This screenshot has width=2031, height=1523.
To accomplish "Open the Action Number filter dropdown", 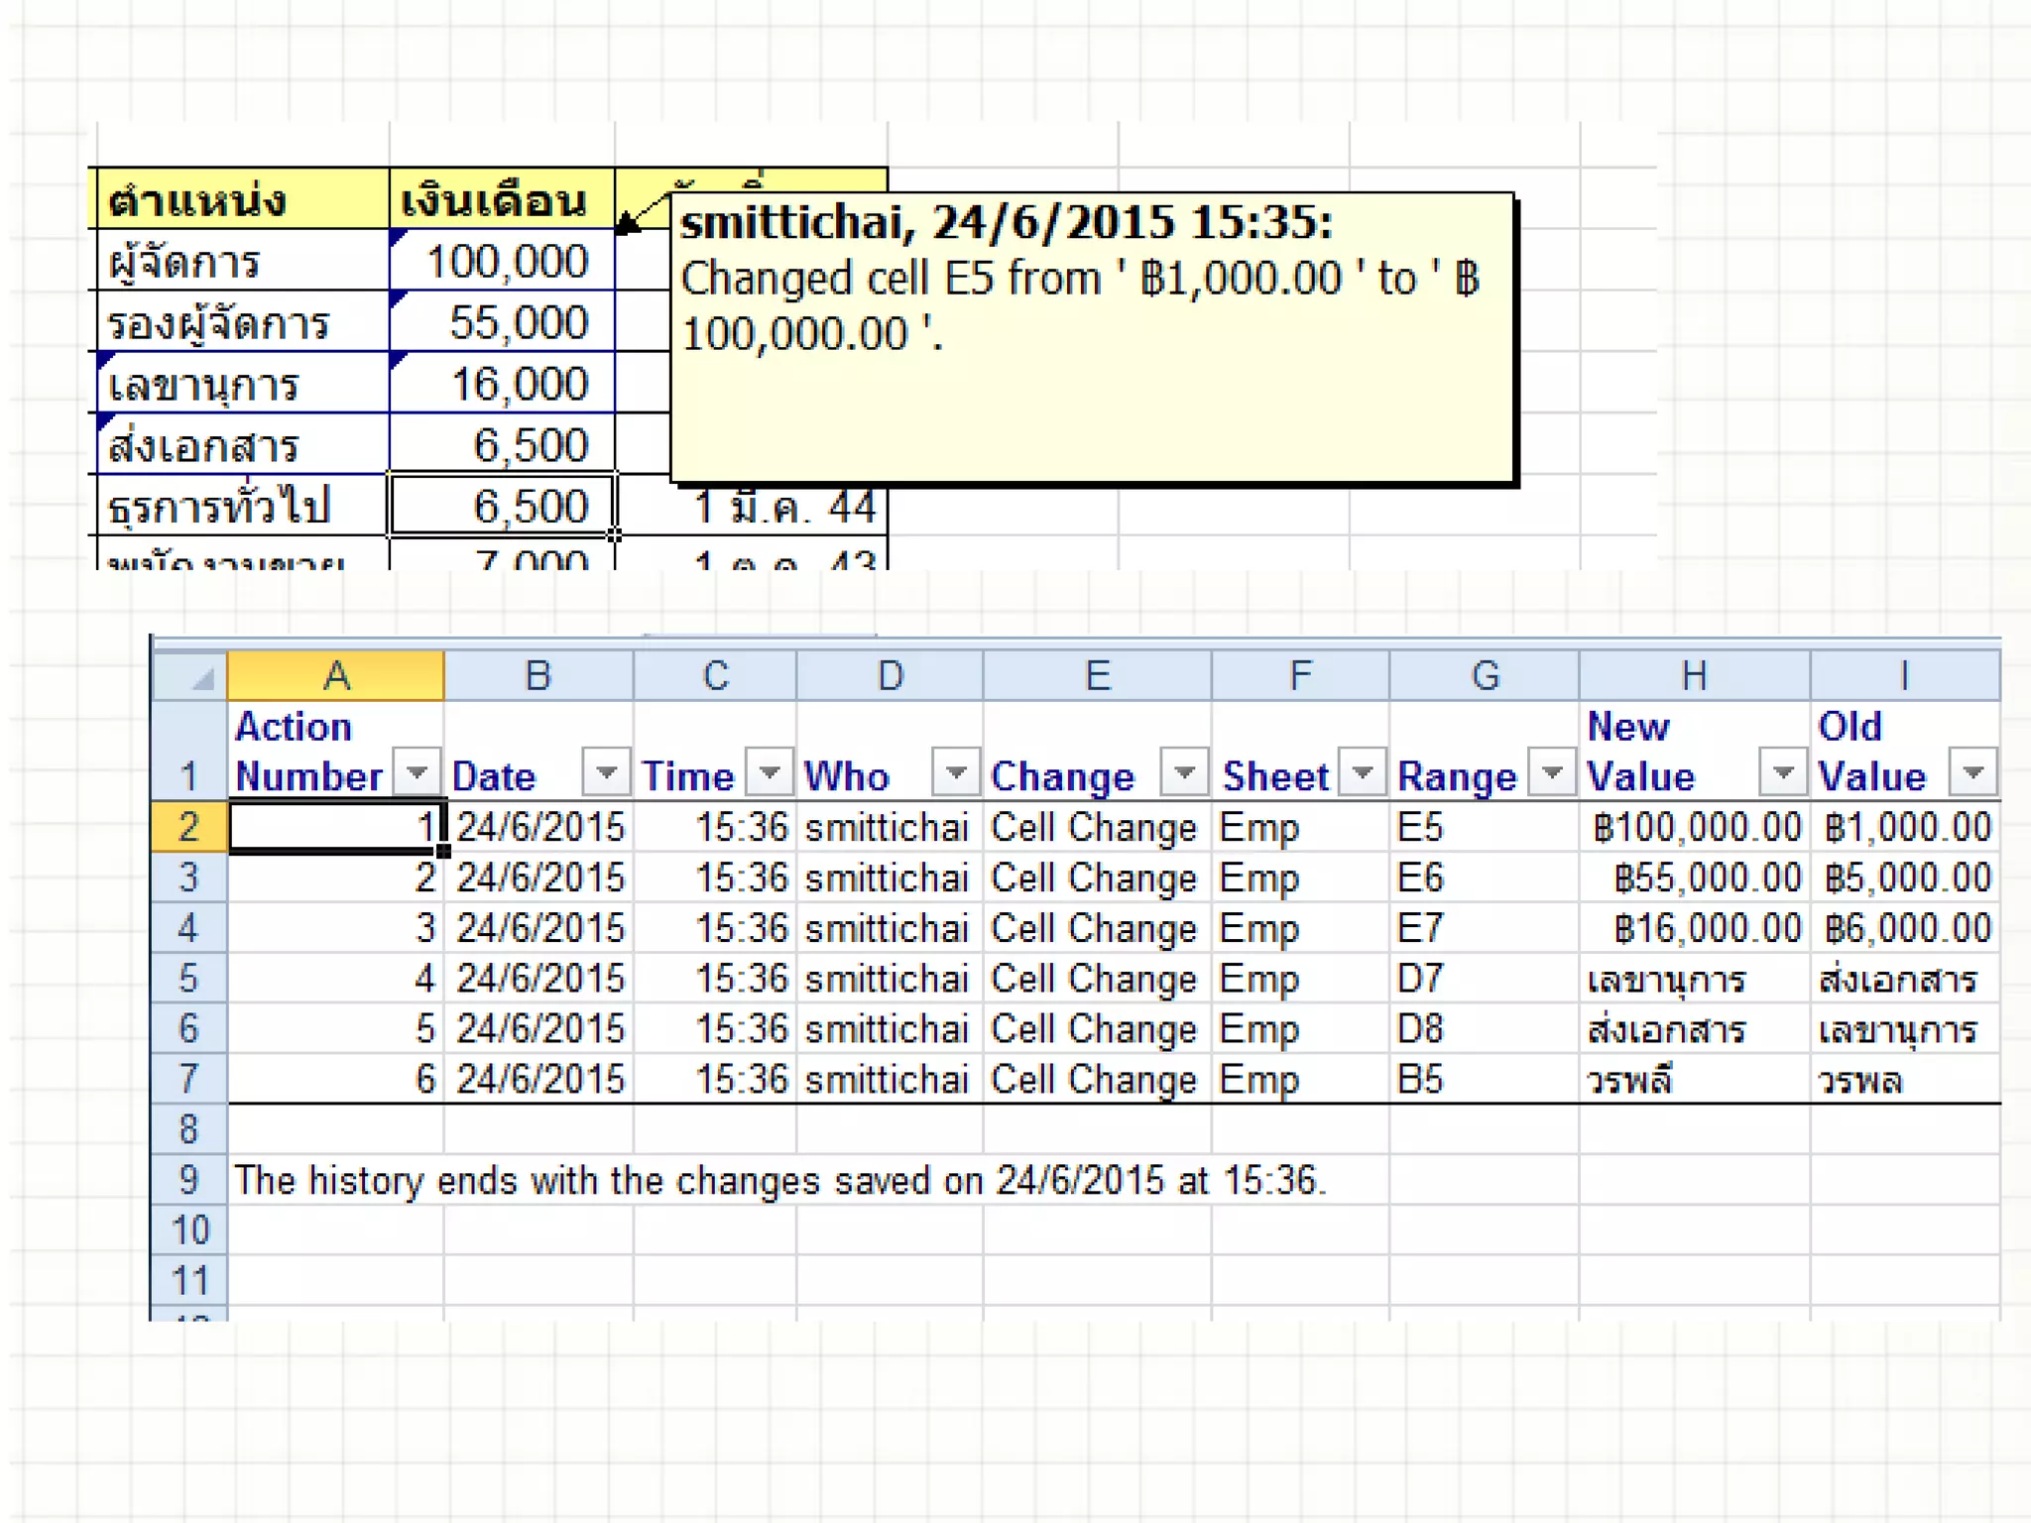I will tap(417, 772).
